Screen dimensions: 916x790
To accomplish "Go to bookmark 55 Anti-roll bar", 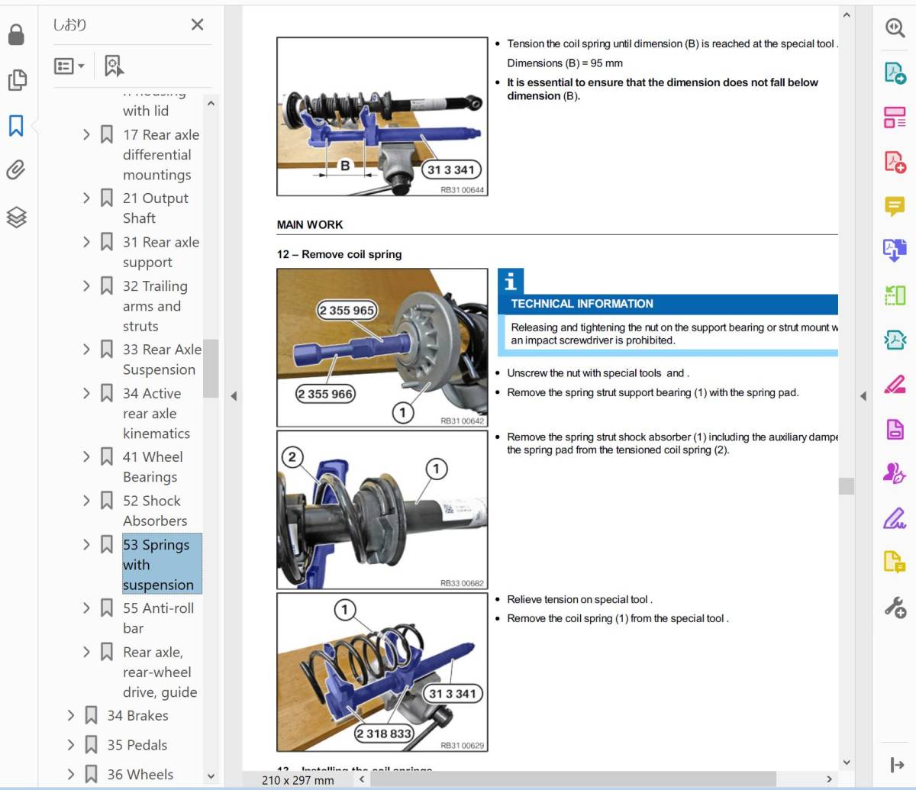I will click(158, 617).
